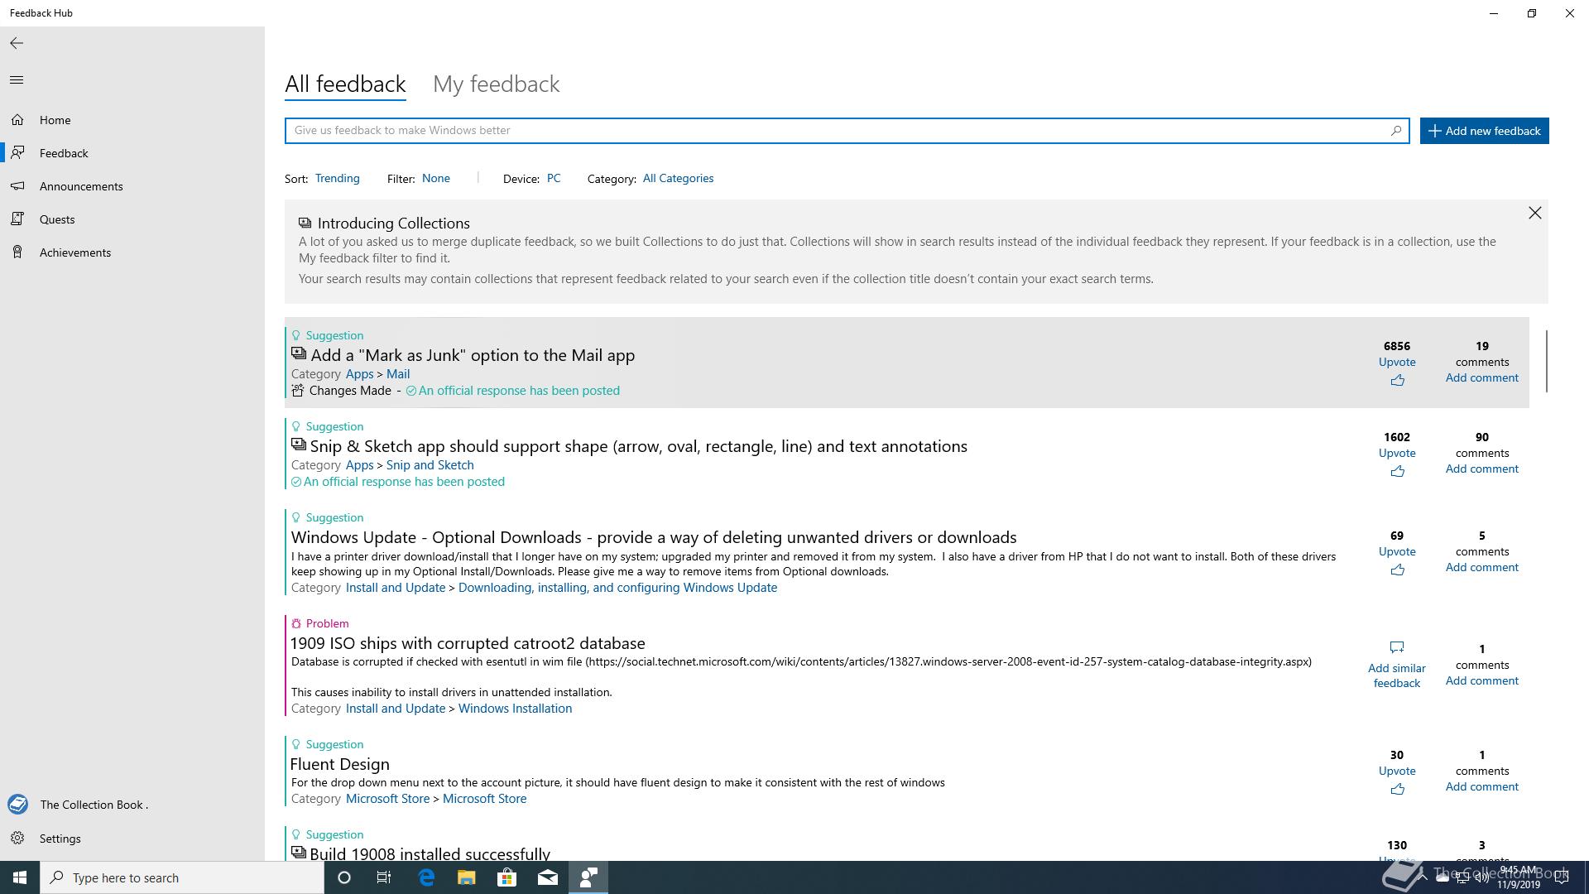
Task: Open Cortana from taskbar
Action: 344,877
